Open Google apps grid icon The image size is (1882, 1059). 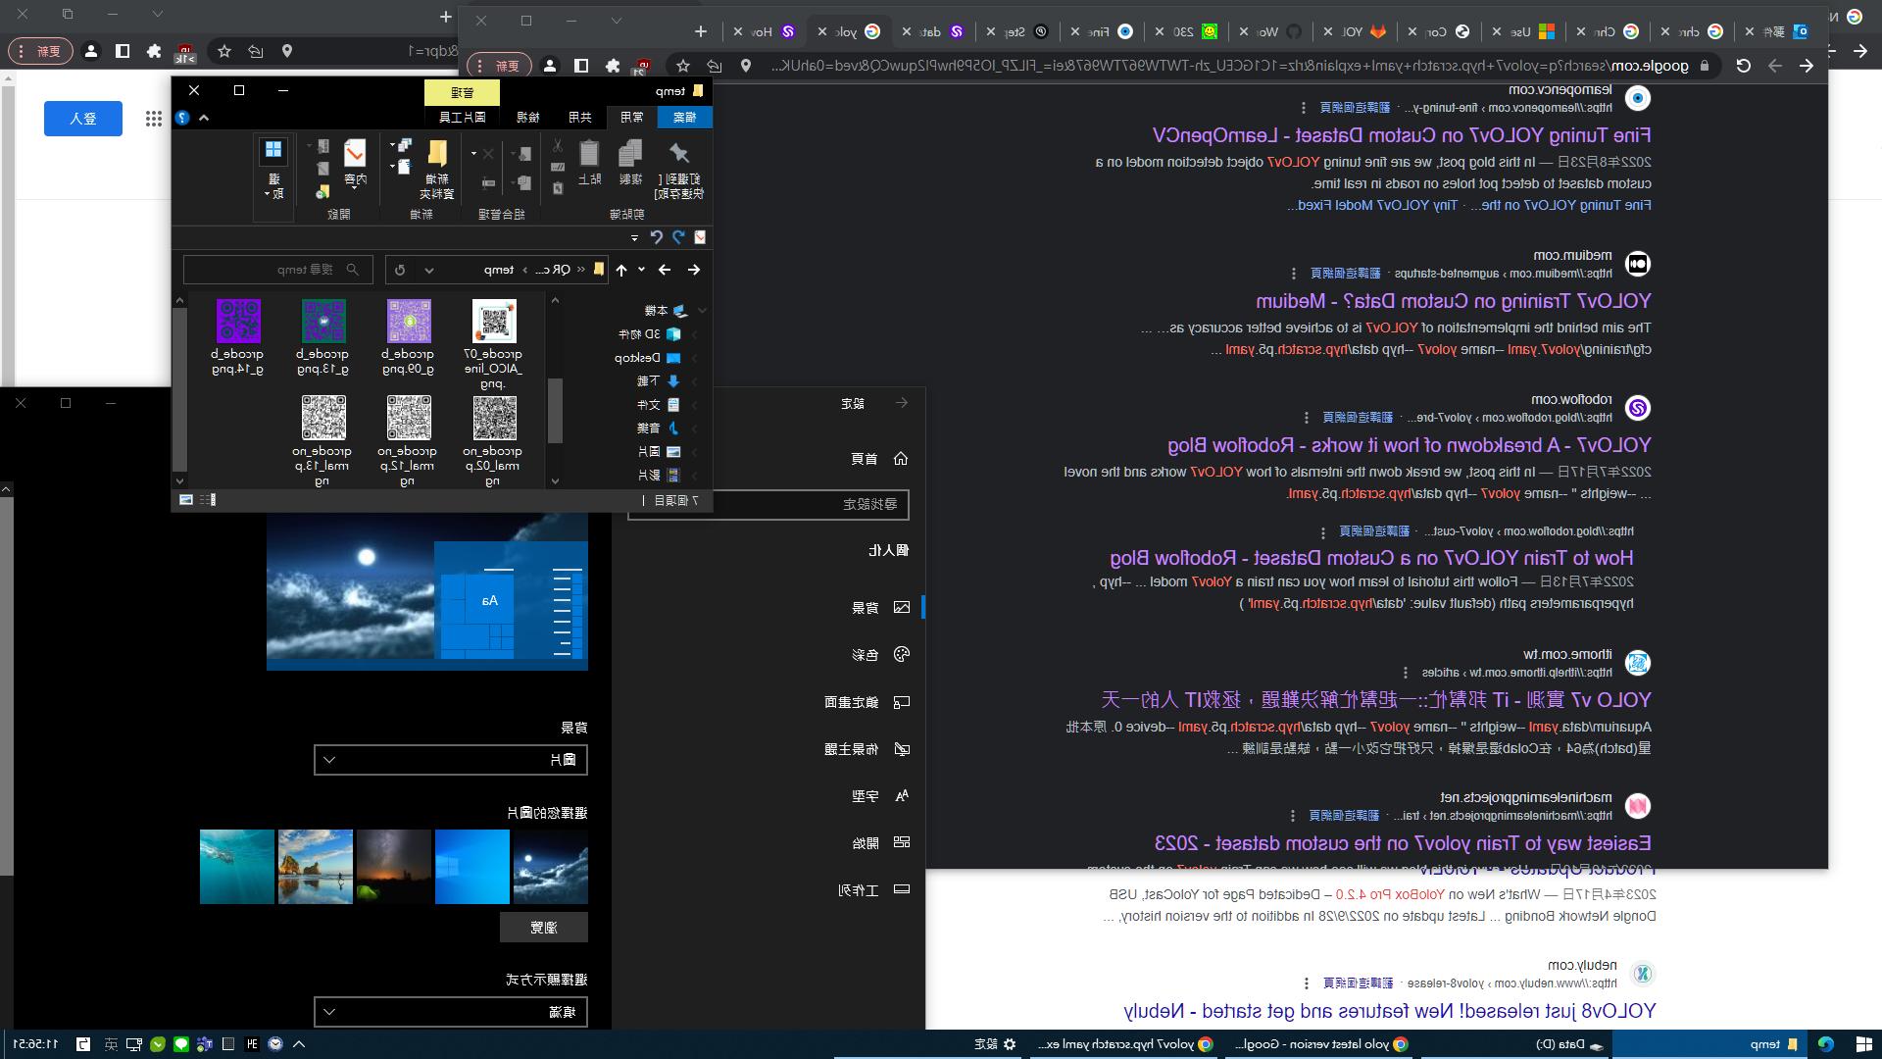point(154,119)
